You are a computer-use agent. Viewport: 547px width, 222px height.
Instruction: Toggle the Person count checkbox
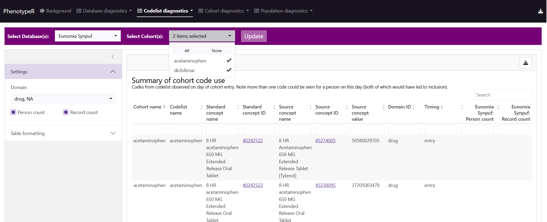point(13,112)
